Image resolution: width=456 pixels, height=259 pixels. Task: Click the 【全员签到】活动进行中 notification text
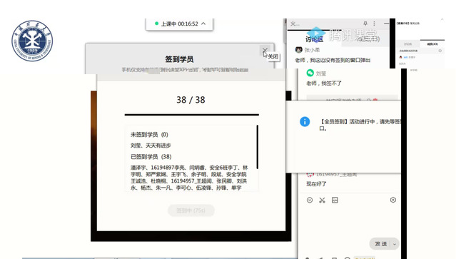coord(360,124)
